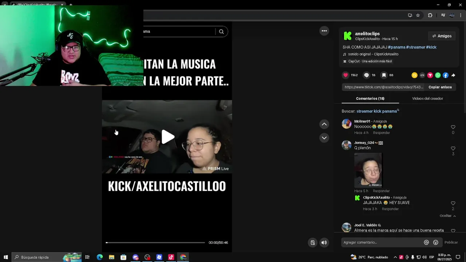Toggle auto-scroll icon beside volume
The height and width of the screenshot is (262, 466).
312,243
